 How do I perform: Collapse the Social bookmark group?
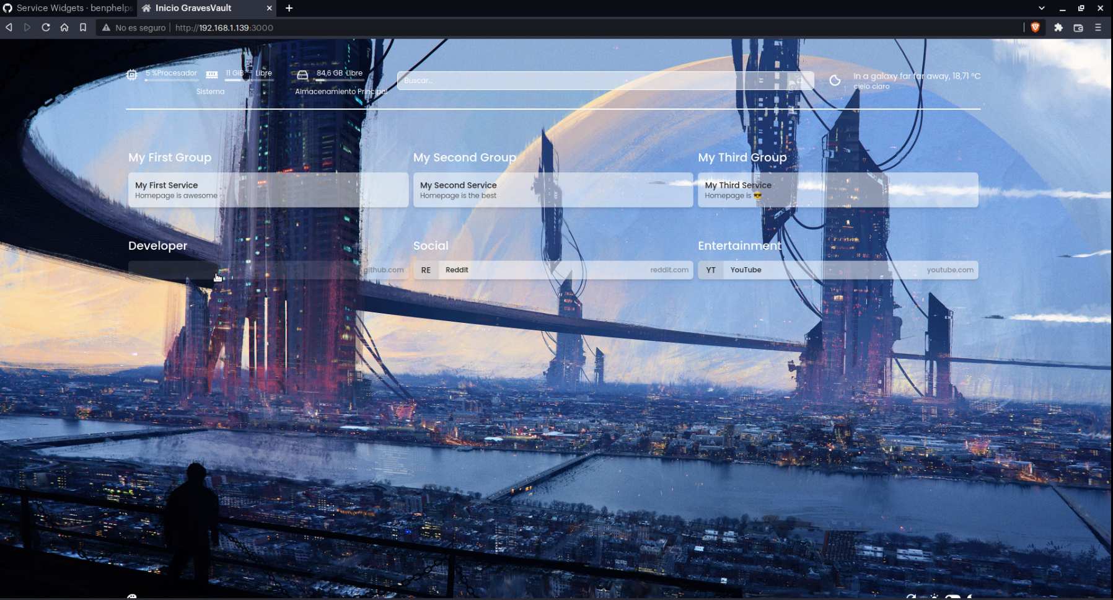[x=431, y=245]
